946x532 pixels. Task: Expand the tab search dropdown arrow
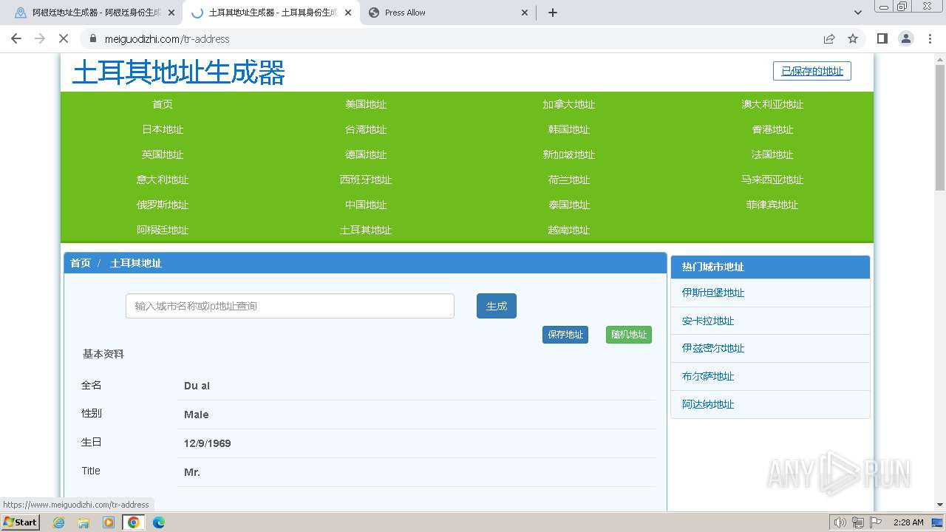(858, 13)
